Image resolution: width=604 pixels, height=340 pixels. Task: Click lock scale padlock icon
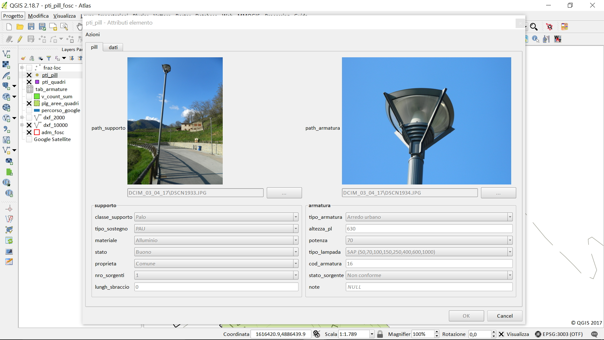(380, 334)
